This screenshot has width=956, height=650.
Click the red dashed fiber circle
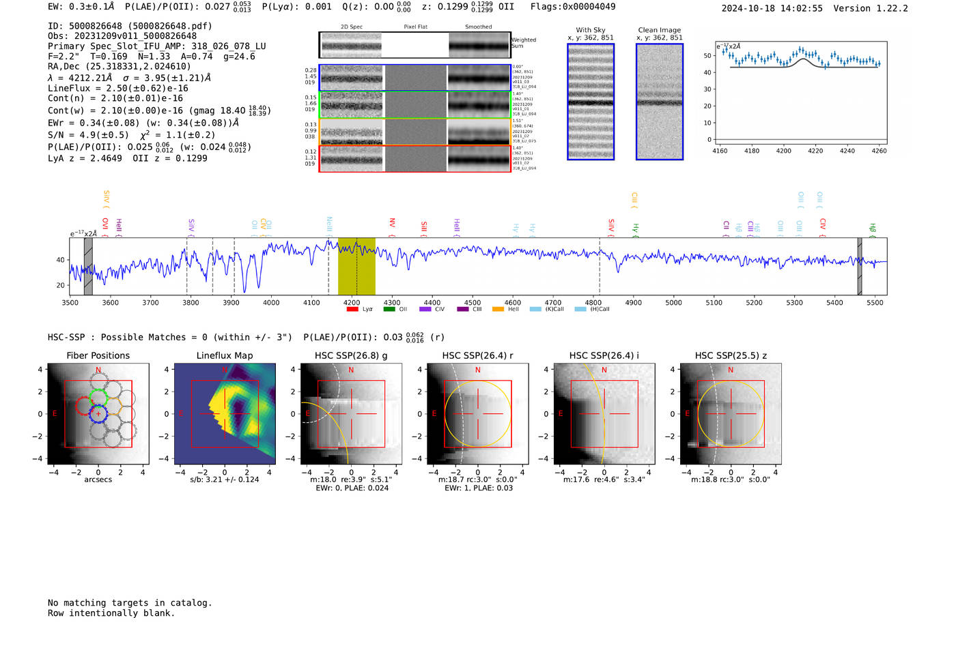coord(85,406)
